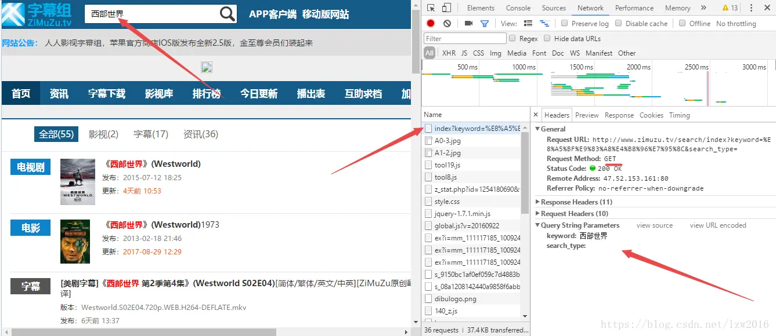
Task: Open DevTools three-dot customize menu
Action: pyautogui.click(x=750, y=8)
